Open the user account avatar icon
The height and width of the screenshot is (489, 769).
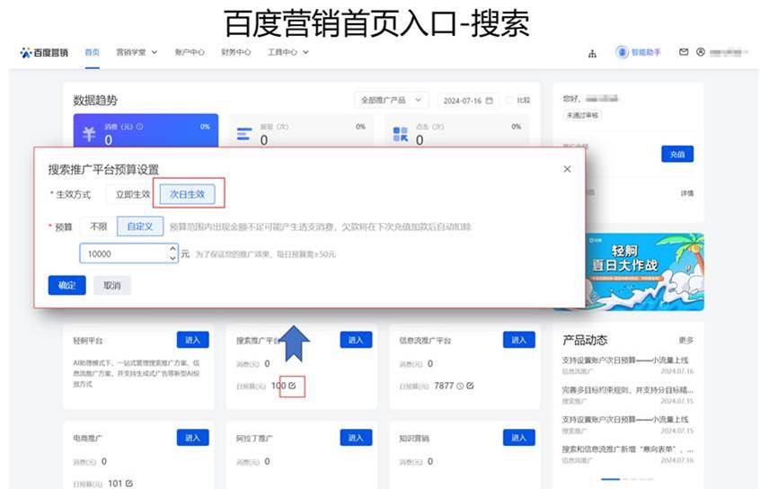pyautogui.click(x=701, y=51)
